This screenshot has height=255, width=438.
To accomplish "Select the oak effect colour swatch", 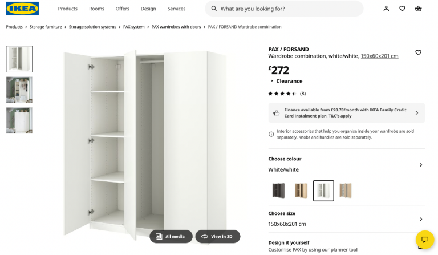I will [301, 190].
